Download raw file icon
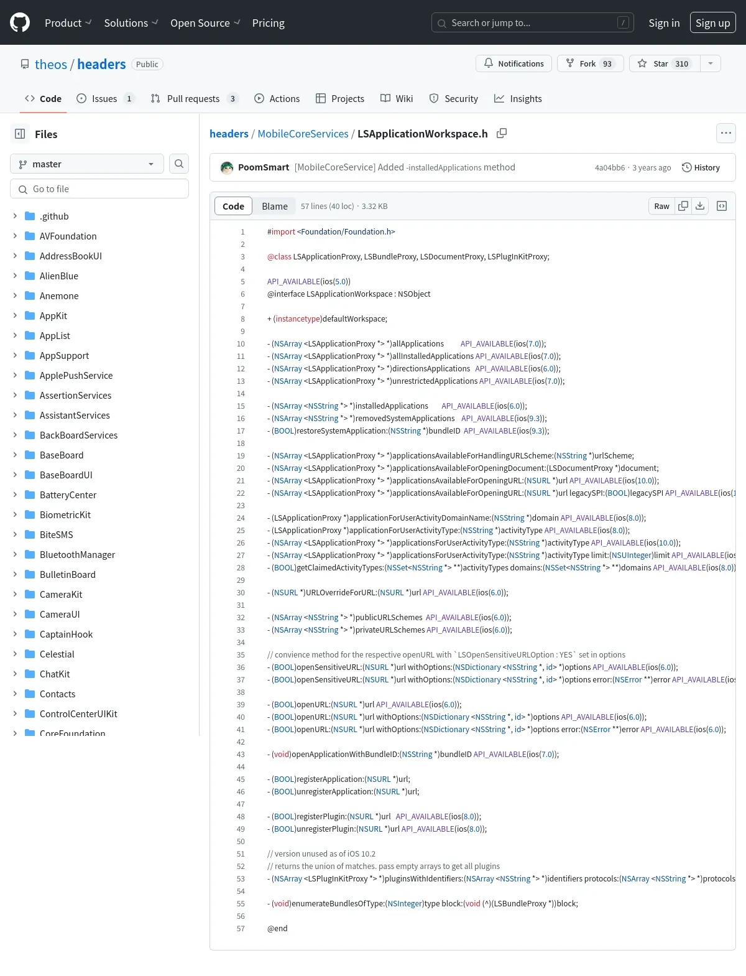This screenshot has width=746, height=976. pos(700,206)
